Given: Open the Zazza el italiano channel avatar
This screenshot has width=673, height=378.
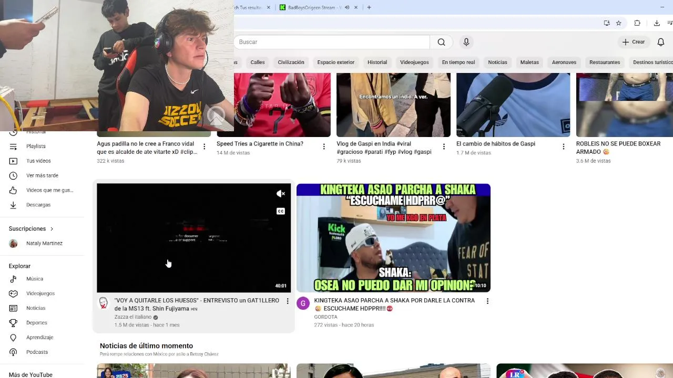Looking at the screenshot, I should [104, 303].
